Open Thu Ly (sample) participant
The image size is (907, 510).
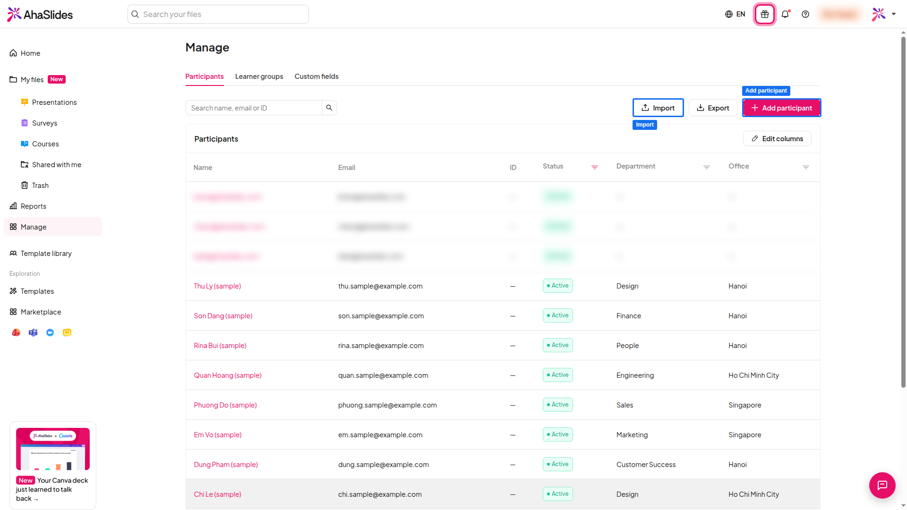tap(217, 286)
